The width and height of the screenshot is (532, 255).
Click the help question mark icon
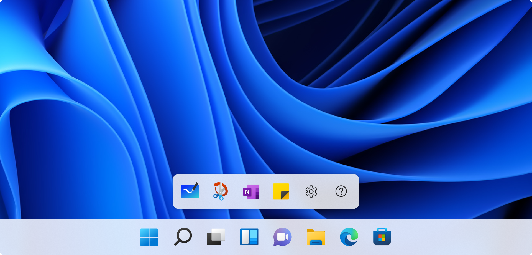341,191
